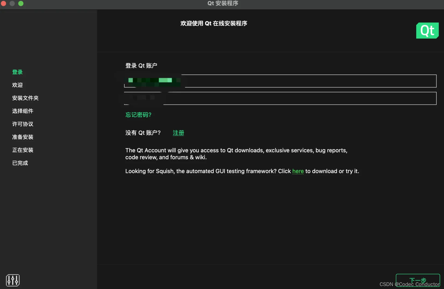
Task: Click the red close window button
Action: (3, 3)
